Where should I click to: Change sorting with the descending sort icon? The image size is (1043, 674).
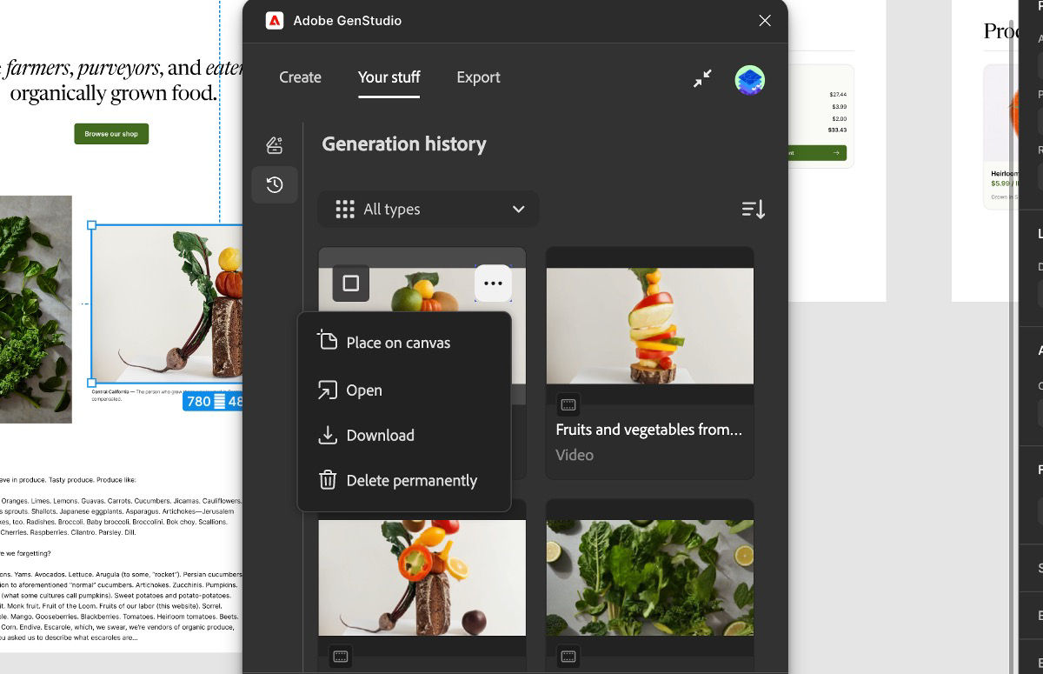753,209
